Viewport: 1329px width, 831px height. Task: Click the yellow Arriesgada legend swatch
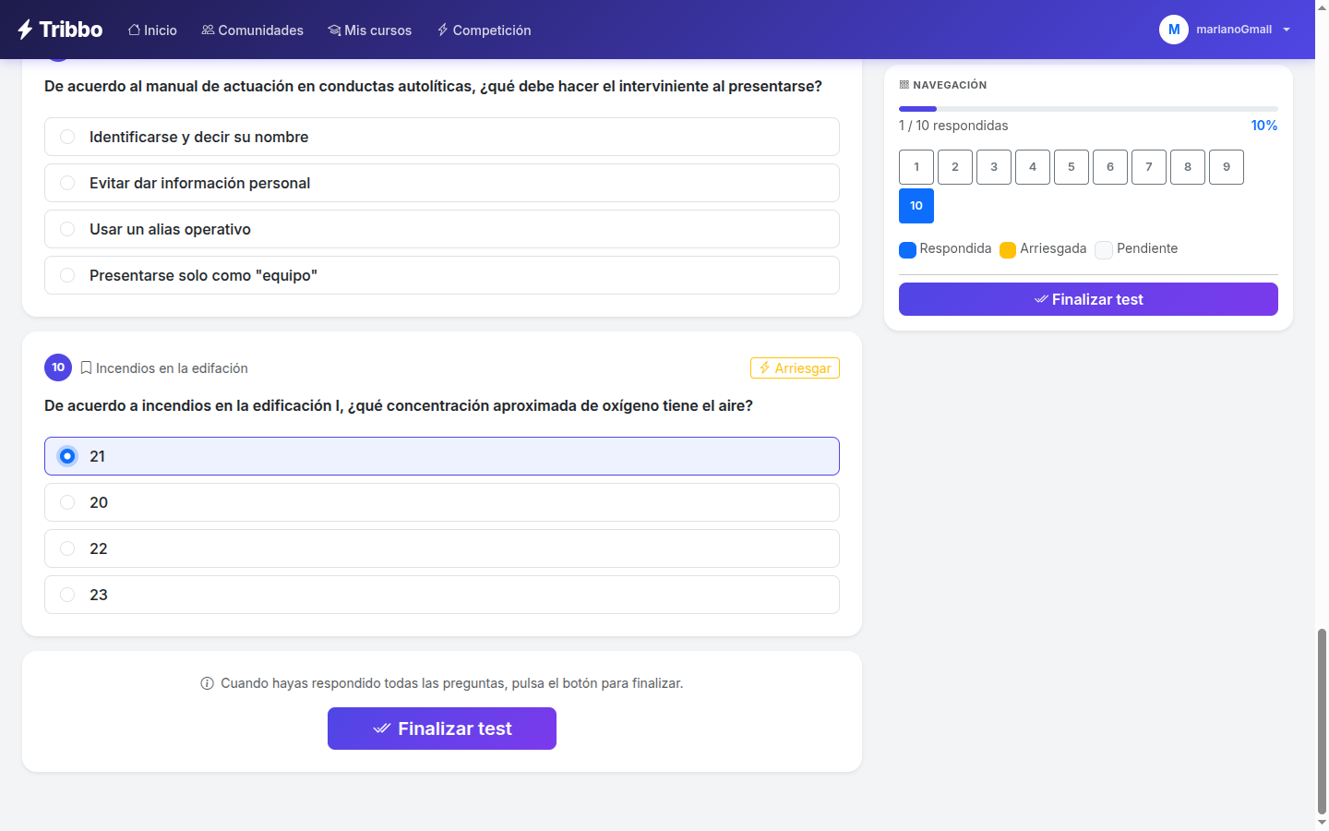point(1008,249)
